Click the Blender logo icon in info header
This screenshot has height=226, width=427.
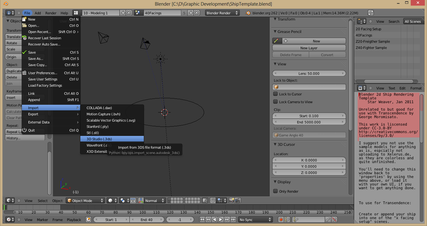tap(248, 13)
